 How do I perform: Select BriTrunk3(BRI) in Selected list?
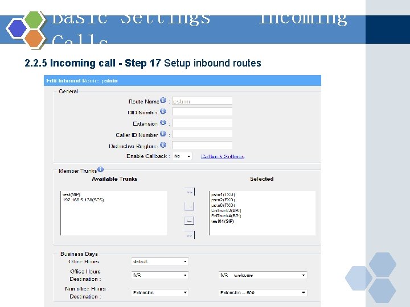coord(226,211)
